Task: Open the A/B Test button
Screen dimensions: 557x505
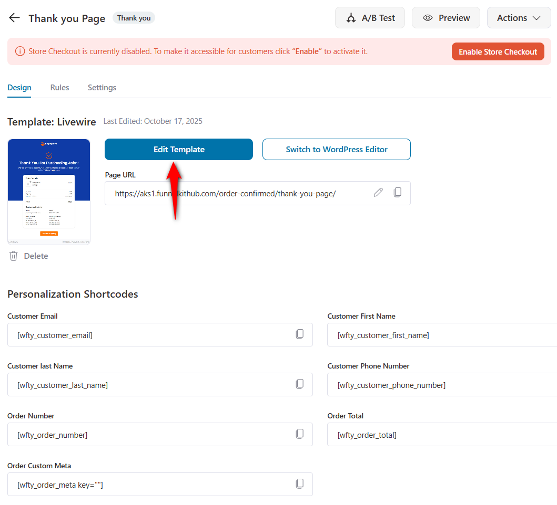Action: pos(370,18)
